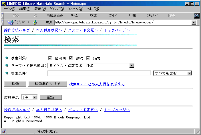Open bottom パスワード変更へ link

pyautogui.click(x=83, y=110)
